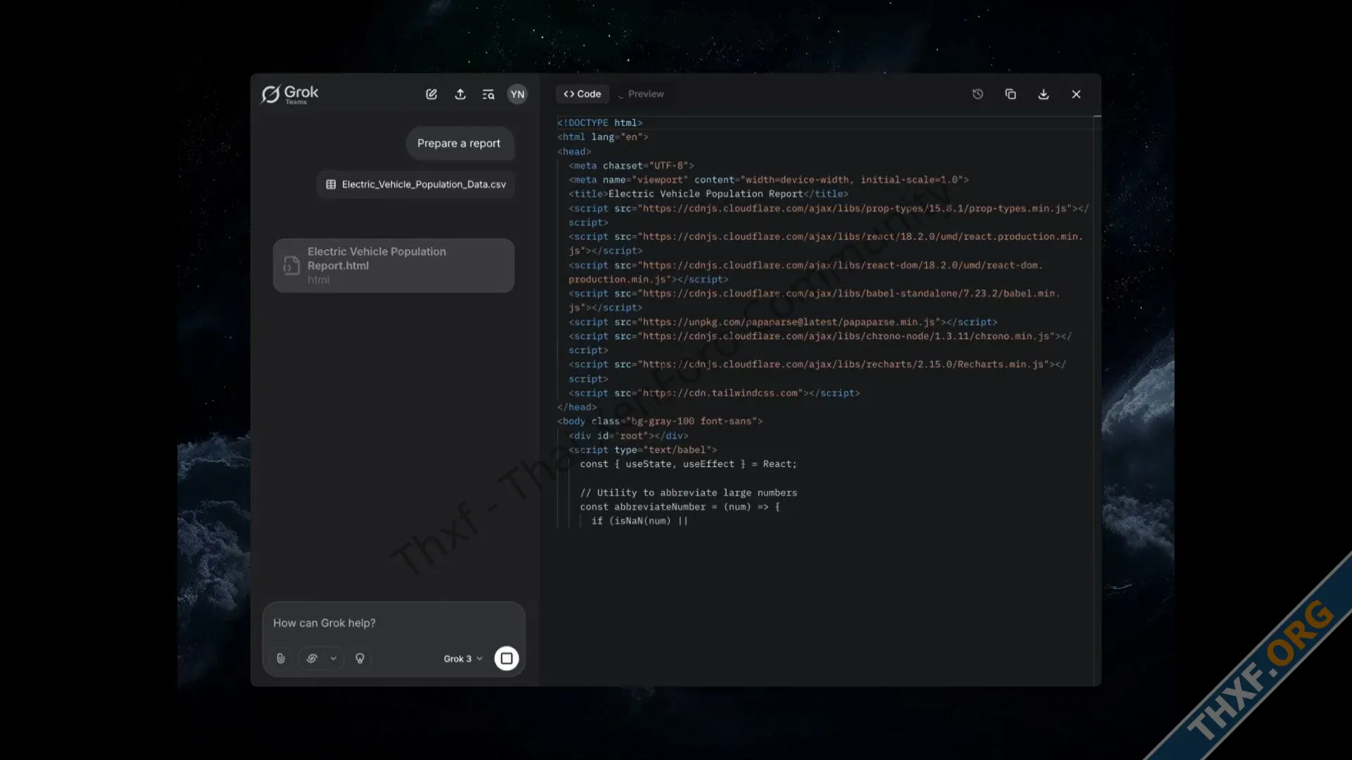Focus the 'How can Grok help?' input
The width and height of the screenshot is (1352, 760).
coord(394,623)
